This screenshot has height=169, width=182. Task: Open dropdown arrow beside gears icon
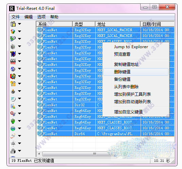point(19,113)
